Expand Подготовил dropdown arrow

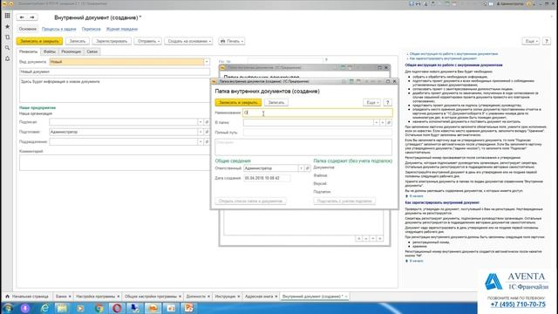201,132
